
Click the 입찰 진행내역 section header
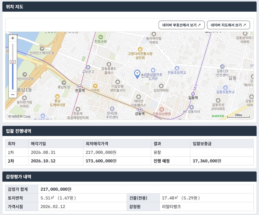click(129, 131)
